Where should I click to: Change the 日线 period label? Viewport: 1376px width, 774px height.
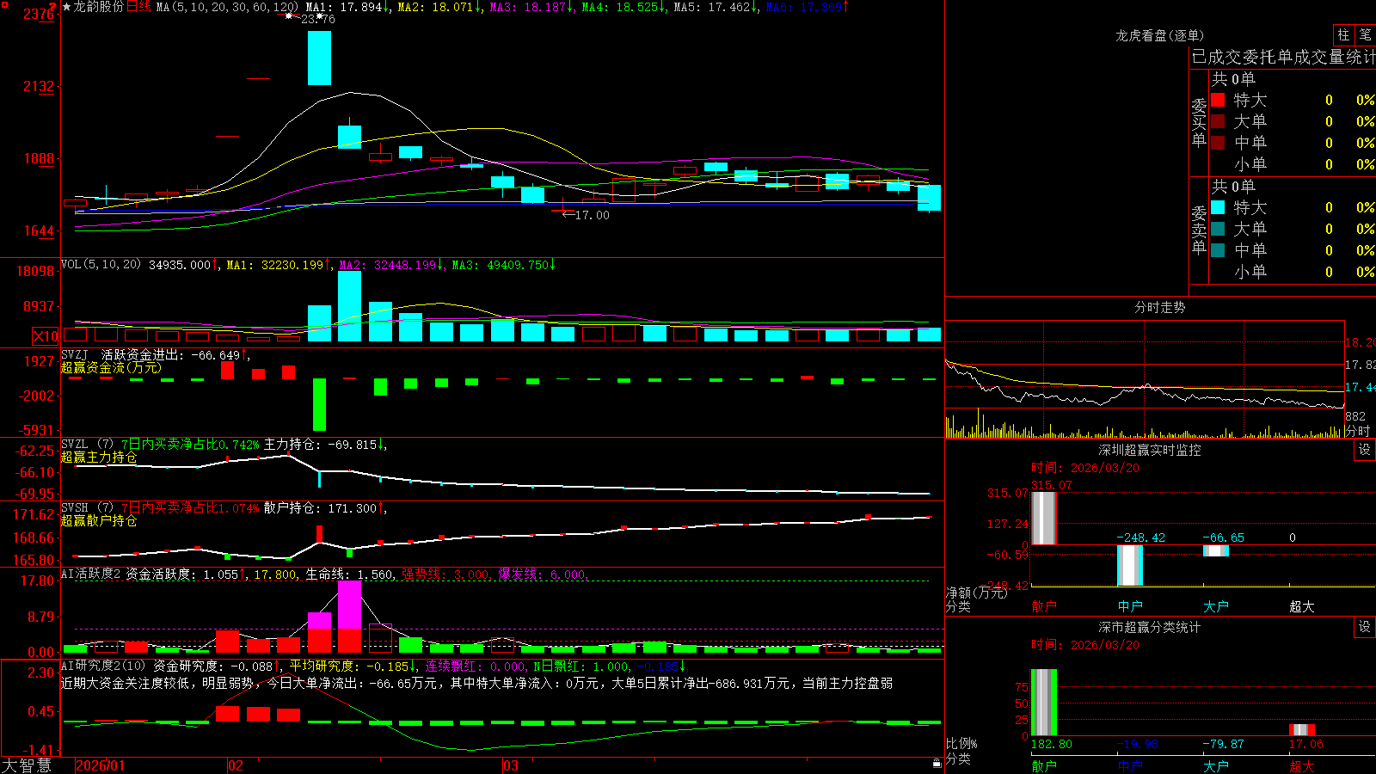[138, 7]
